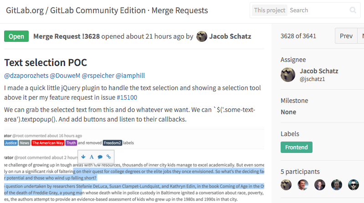
Task: Click the '5 participants' heading
Action: (x=300, y=172)
